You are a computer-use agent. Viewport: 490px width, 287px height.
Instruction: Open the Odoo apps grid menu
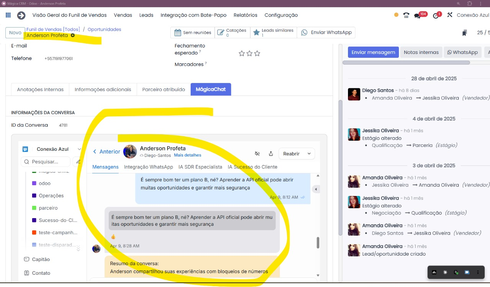8,15
